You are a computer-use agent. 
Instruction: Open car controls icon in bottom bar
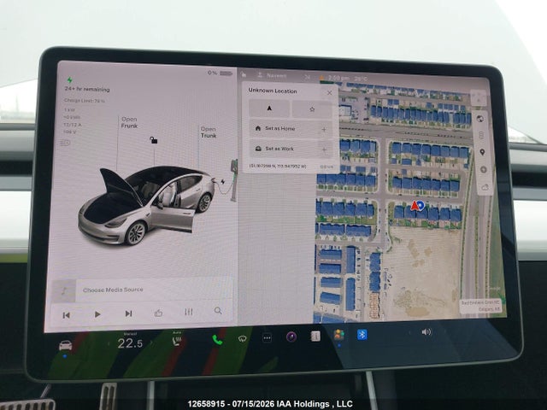[x=65, y=345]
